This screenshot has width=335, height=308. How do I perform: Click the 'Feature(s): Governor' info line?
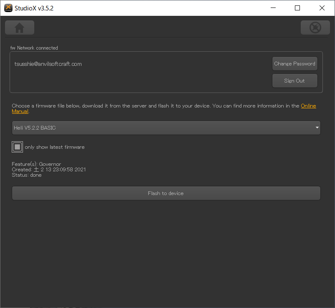click(36, 164)
